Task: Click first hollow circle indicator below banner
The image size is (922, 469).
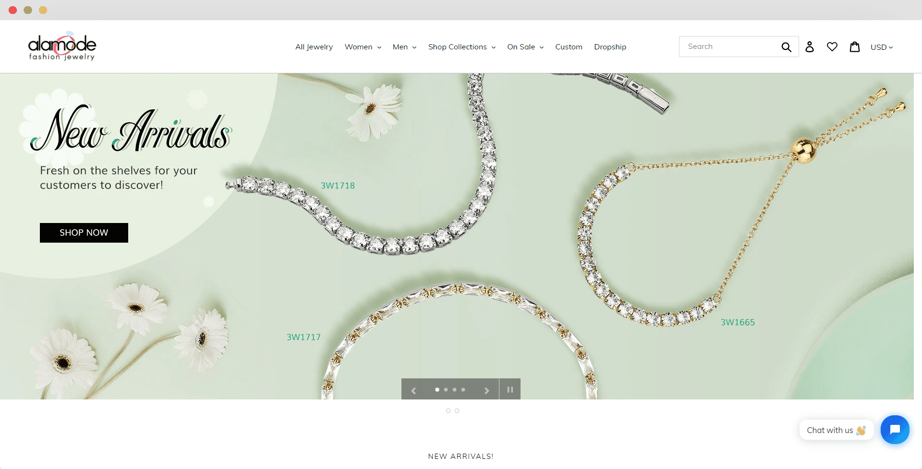Action: (x=448, y=410)
